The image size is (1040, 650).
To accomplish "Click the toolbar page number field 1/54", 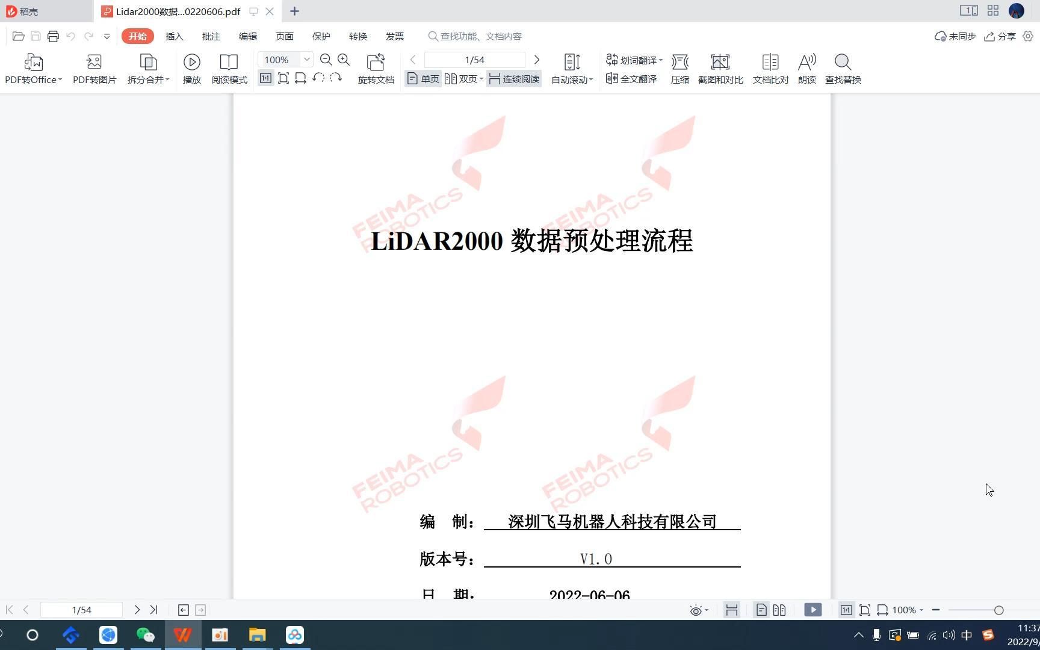I will point(474,60).
